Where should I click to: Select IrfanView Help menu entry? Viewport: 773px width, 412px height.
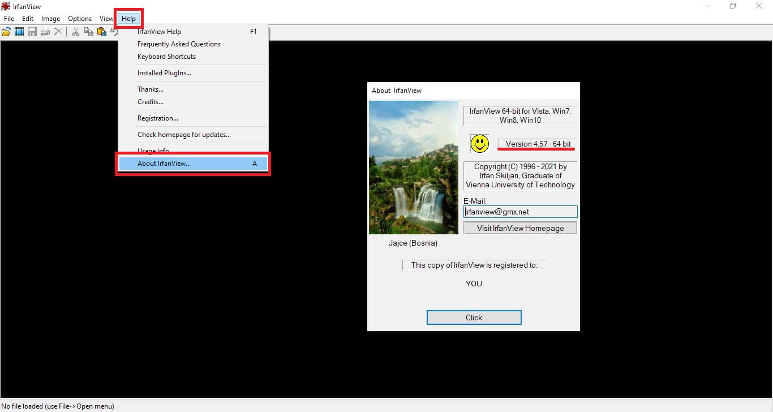tap(193, 32)
